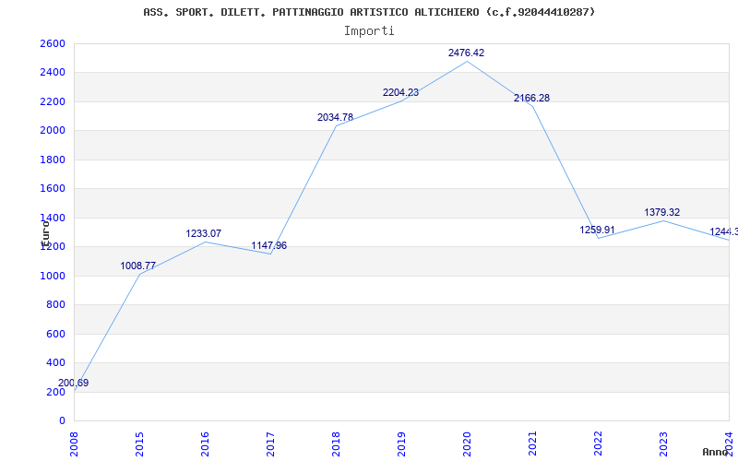Click data label 2034.78

point(335,117)
